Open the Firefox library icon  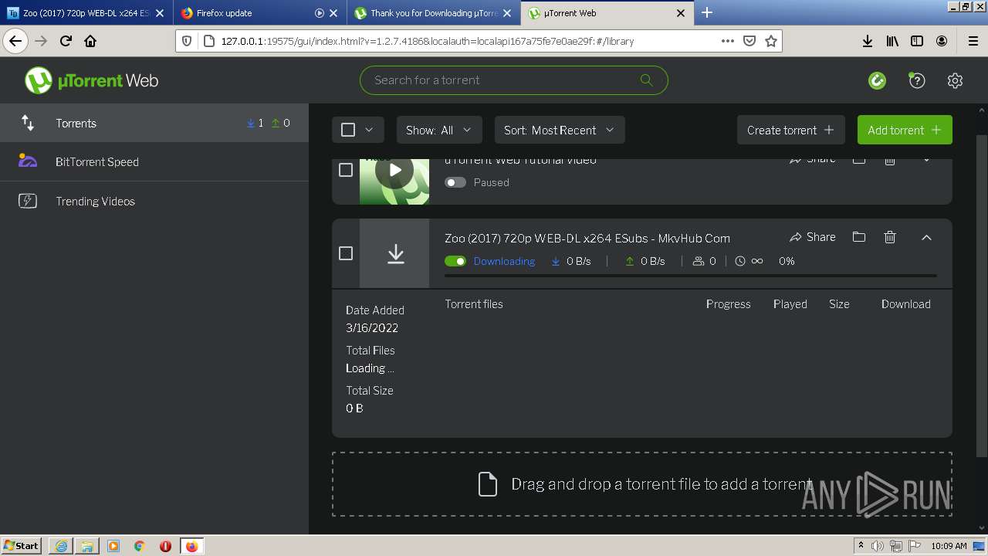click(892, 41)
